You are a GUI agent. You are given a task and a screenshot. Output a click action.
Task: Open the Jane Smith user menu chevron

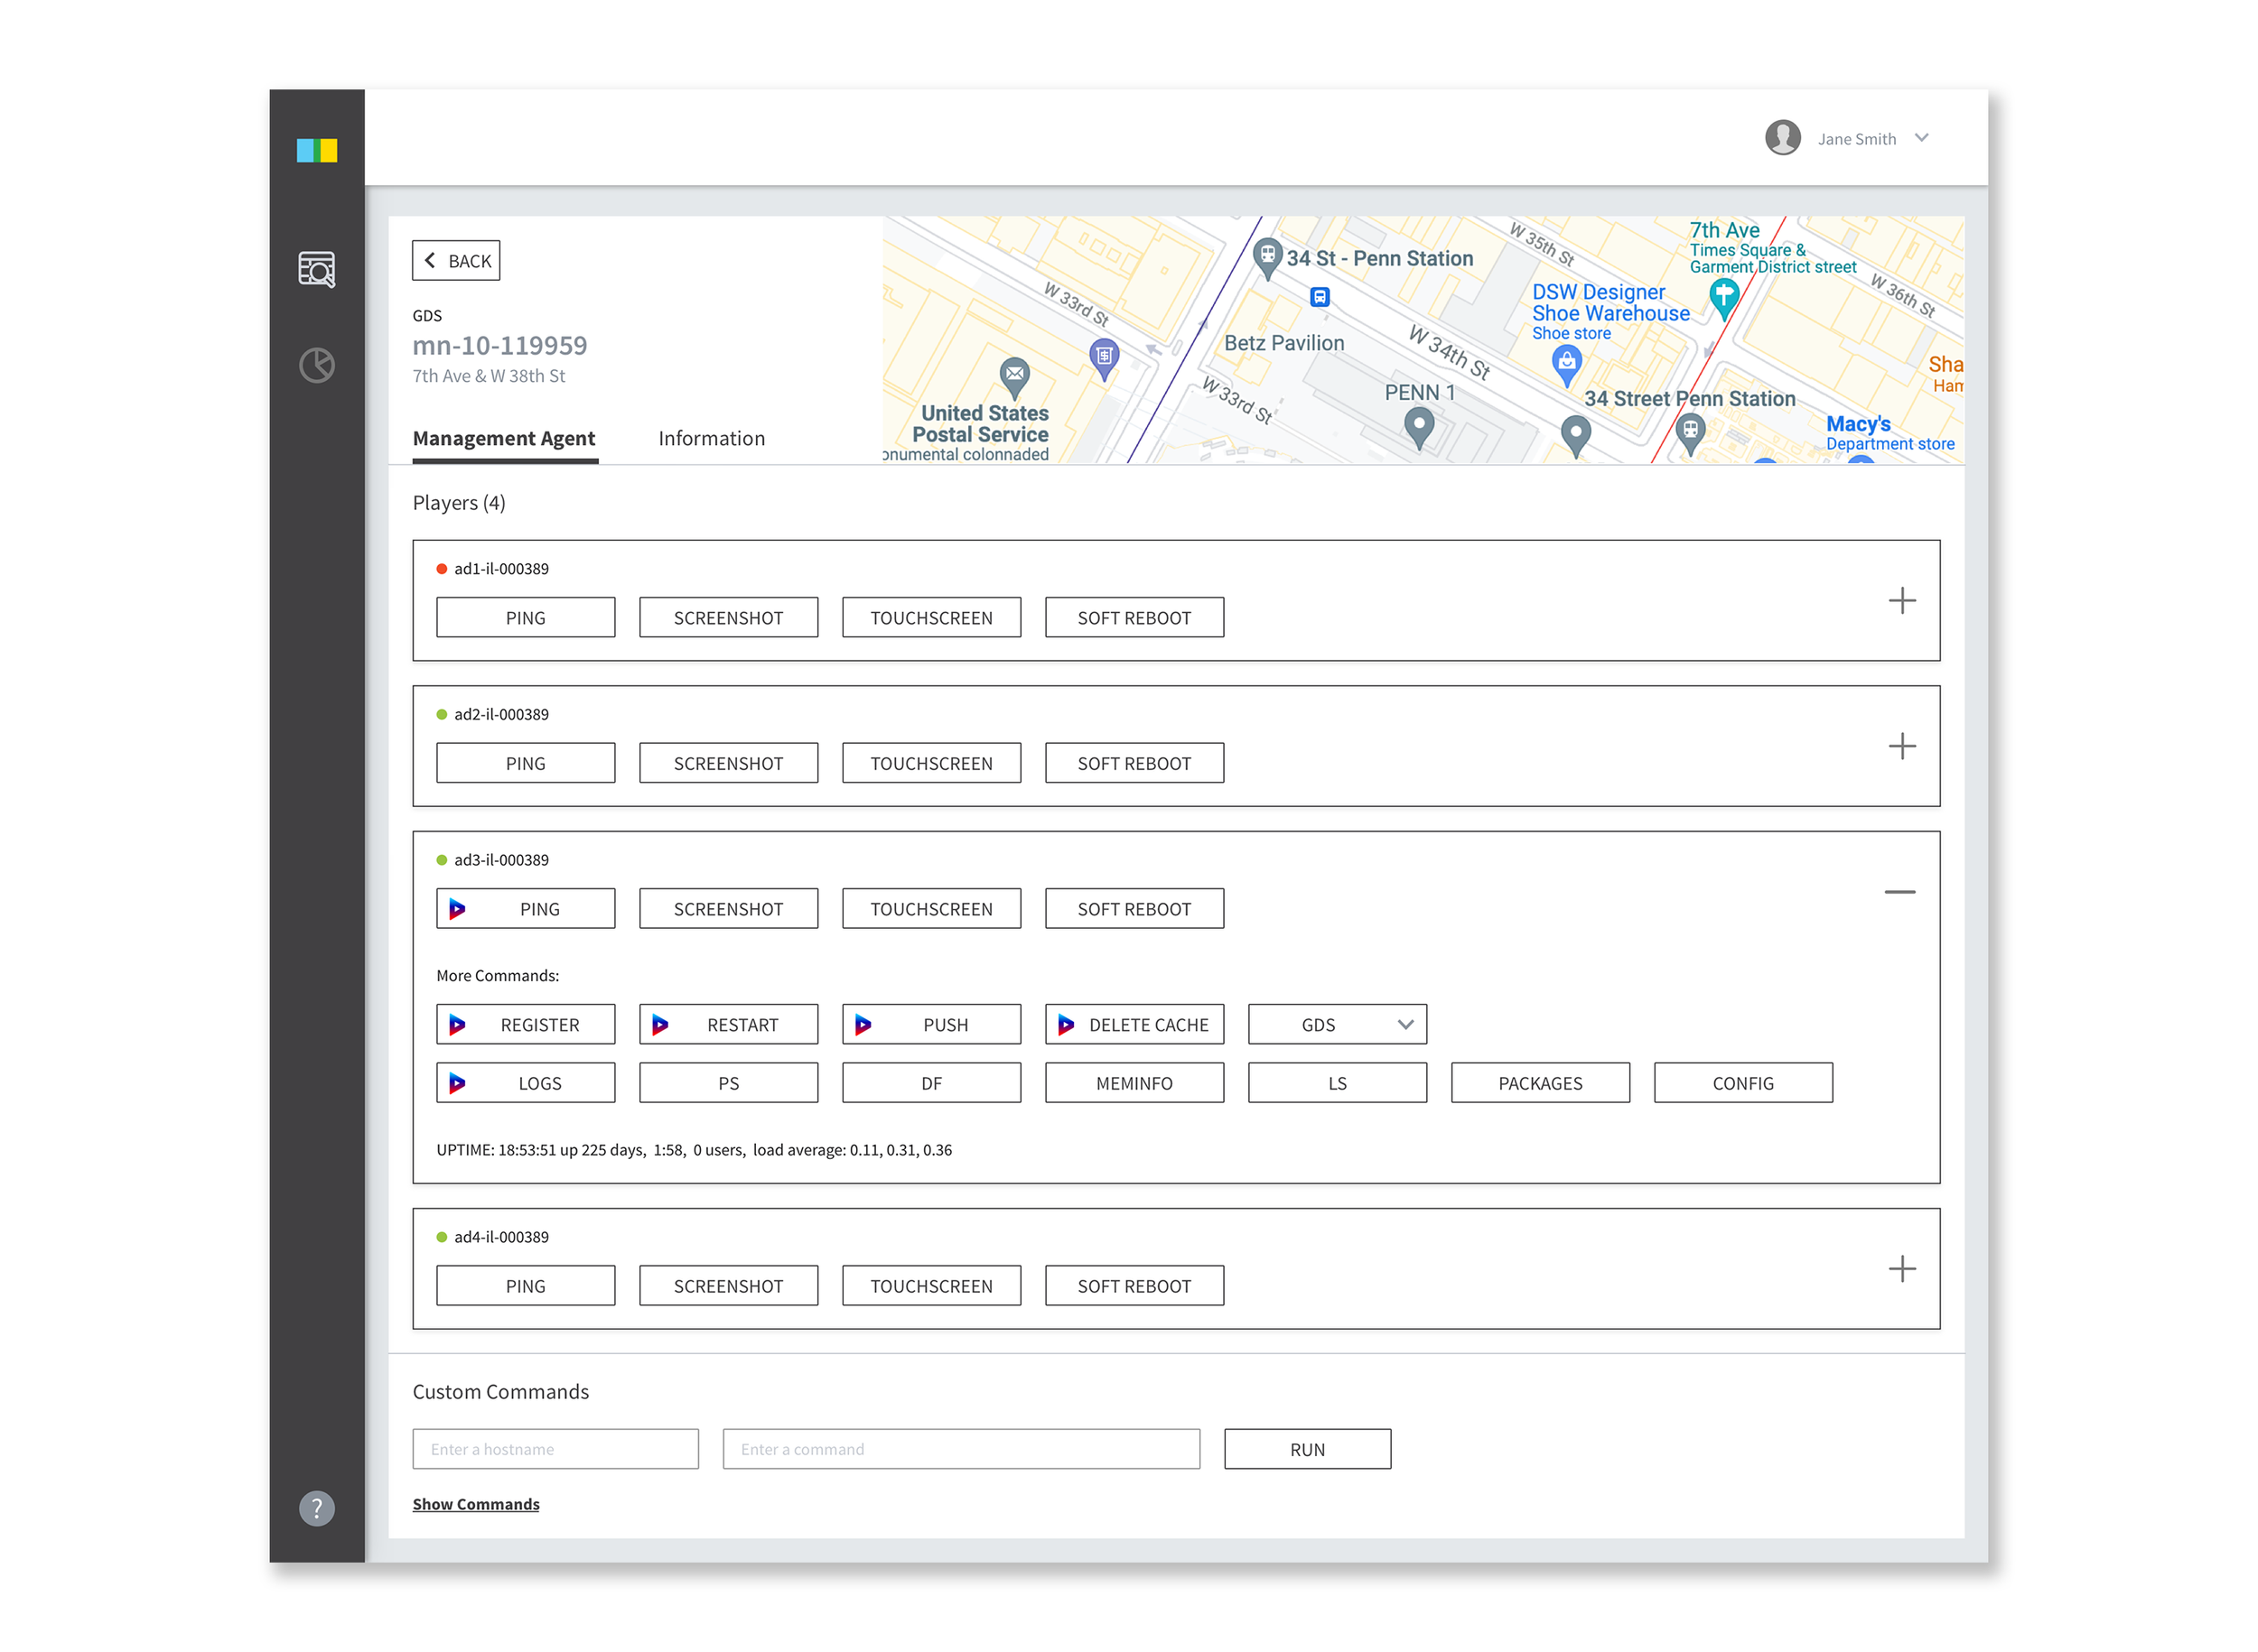coord(1921,138)
